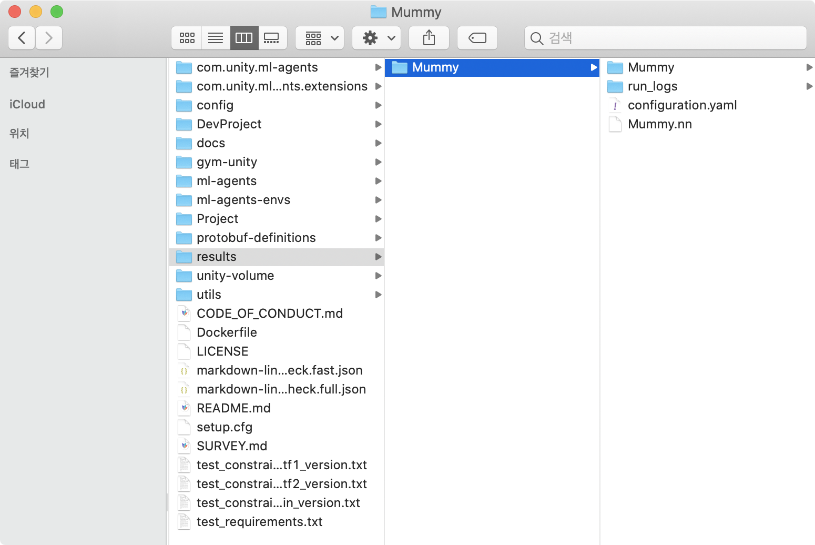
Task: Click test_constrai...tf1_version.txt file icon
Action: pyautogui.click(x=184, y=465)
